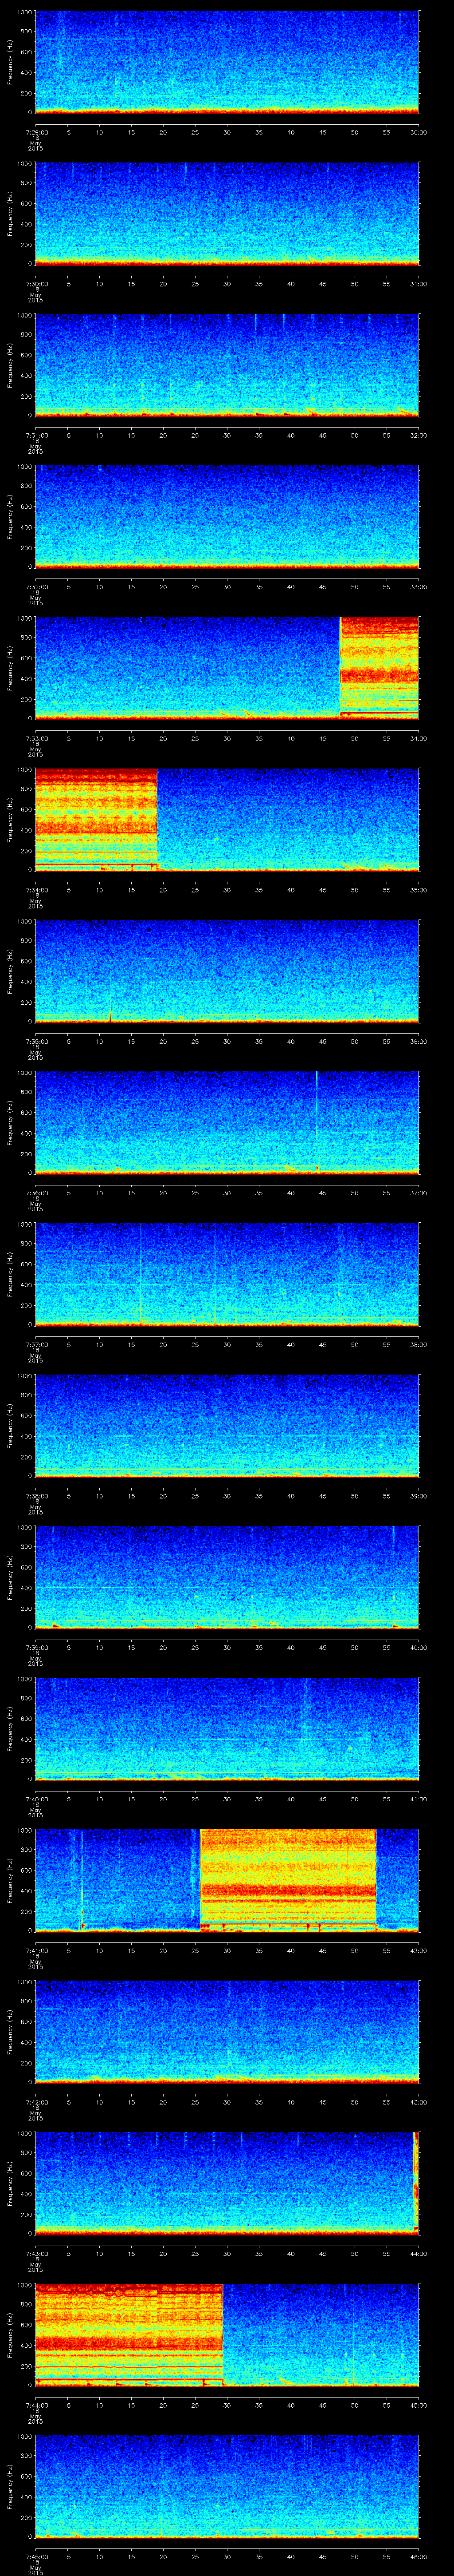
Task: Click the spectrogram plot starting at 7:38:00
Action: point(227,1425)
